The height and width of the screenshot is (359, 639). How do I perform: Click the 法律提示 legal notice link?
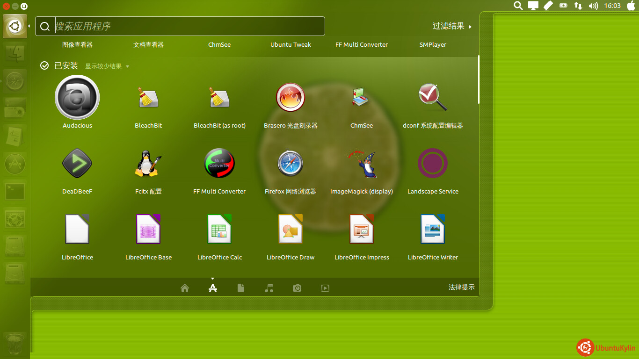tap(461, 287)
